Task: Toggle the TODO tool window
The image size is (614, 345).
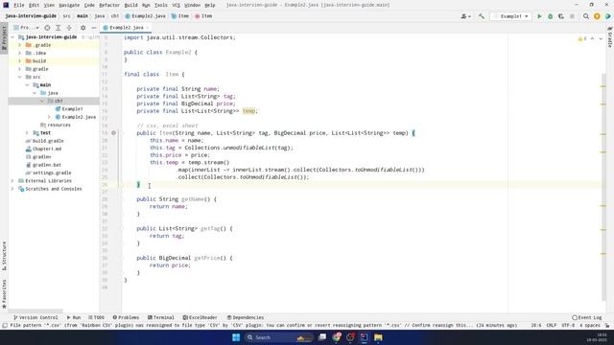Action: click(x=96, y=317)
